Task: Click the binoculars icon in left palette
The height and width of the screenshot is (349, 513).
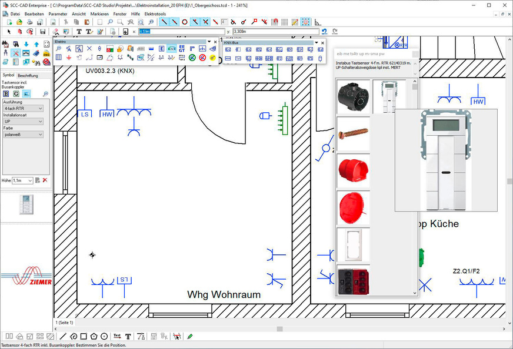Action: pyautogui.click(x=5, y=44)
